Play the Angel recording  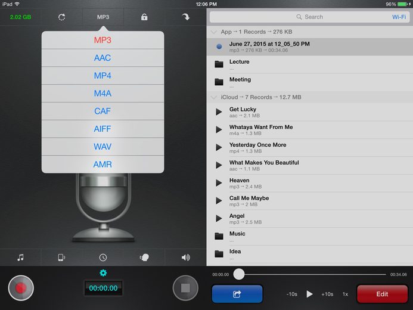(219, 218)
